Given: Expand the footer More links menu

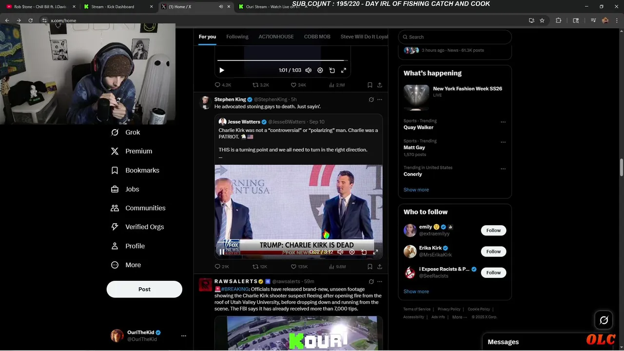Looking at the screenshot, I should [x=459, y=317].
